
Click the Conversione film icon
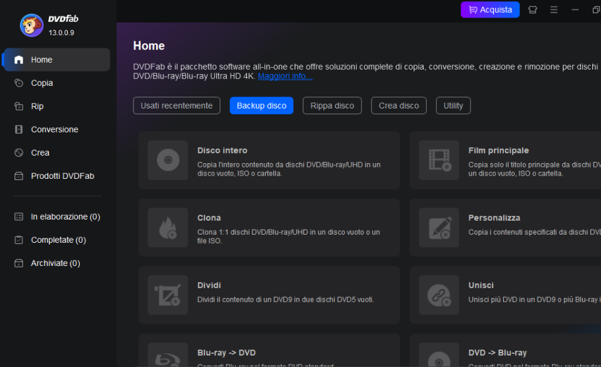tap(19, 129)
